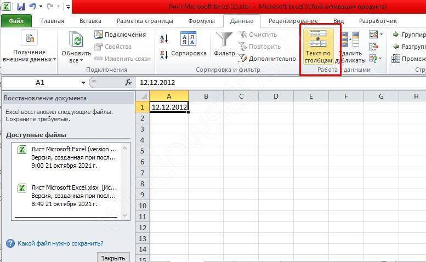Open the Рецензирование tab
426x262 pixels.
[293, 21]
